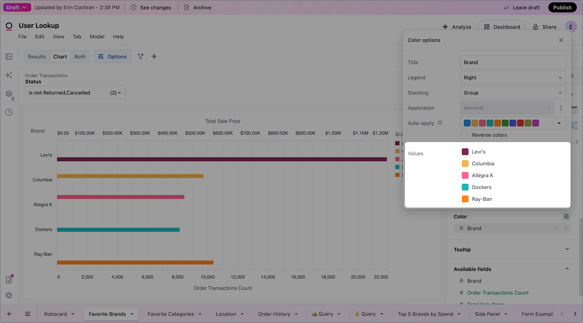Open the View menu

point(58,37)
